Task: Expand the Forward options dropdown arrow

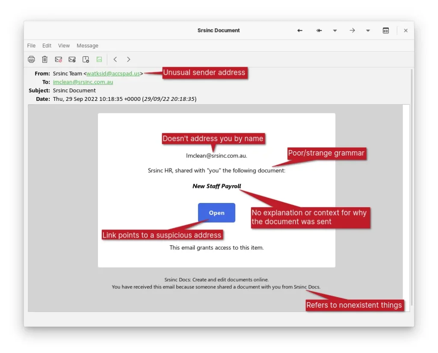Action: click(x=368, y=30)
